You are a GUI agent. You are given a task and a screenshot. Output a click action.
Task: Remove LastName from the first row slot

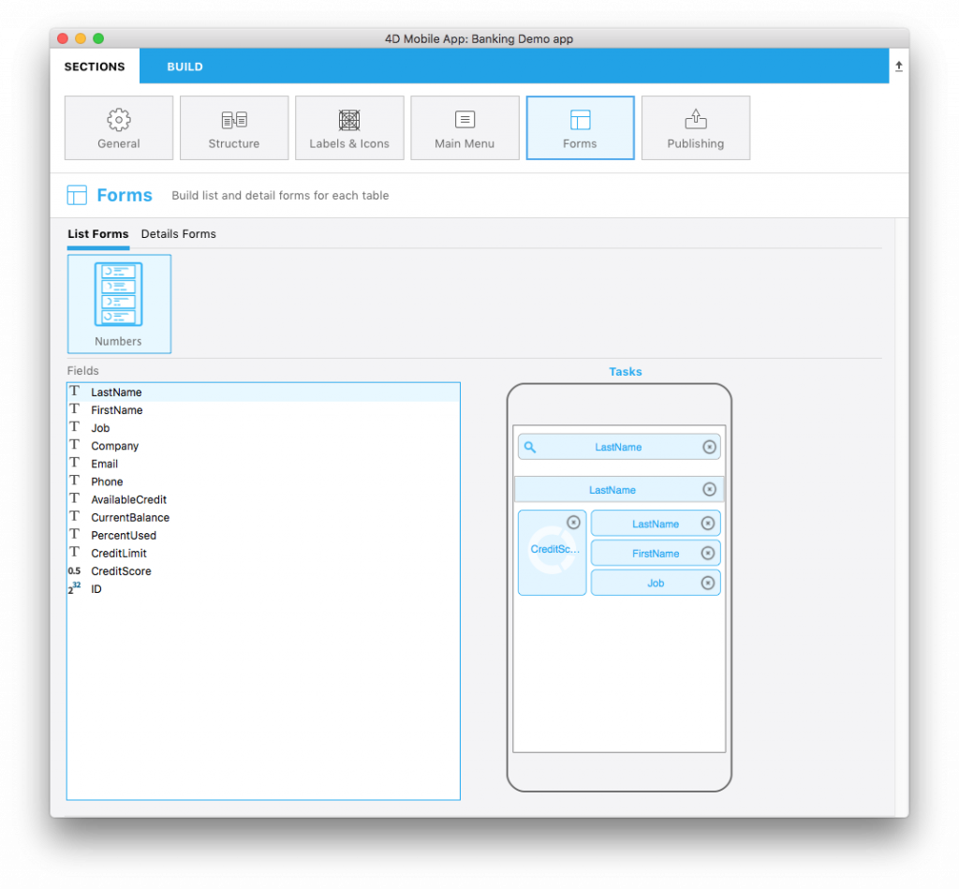(708, 524)
